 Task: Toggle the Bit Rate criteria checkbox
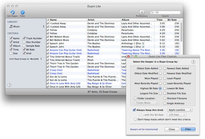point(24,49)
